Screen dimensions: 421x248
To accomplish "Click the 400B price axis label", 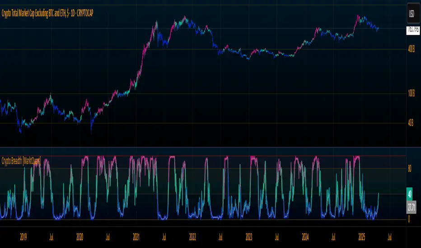I will pos(412,49).
